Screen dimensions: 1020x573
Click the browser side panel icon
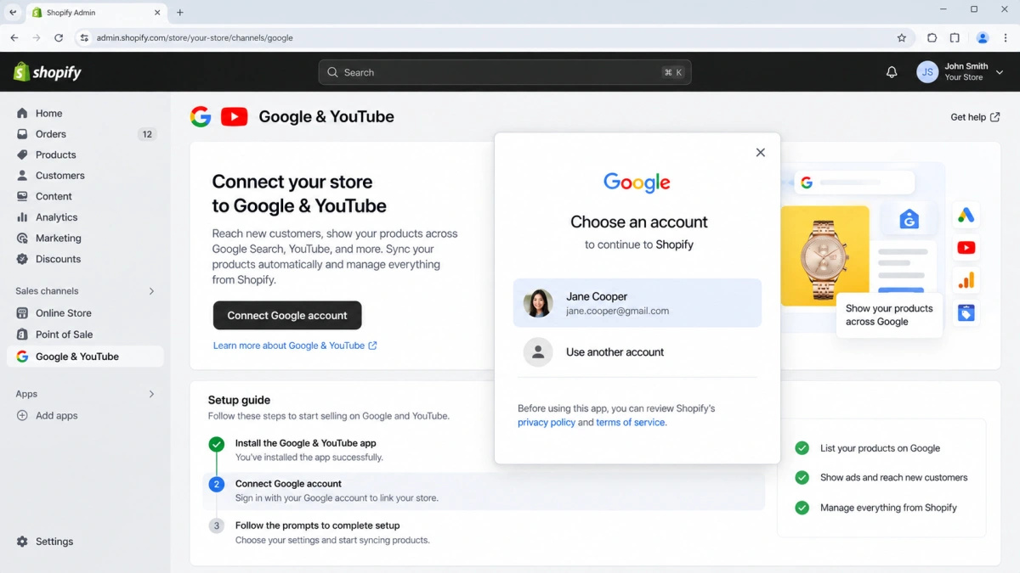[x=955, y=37]
